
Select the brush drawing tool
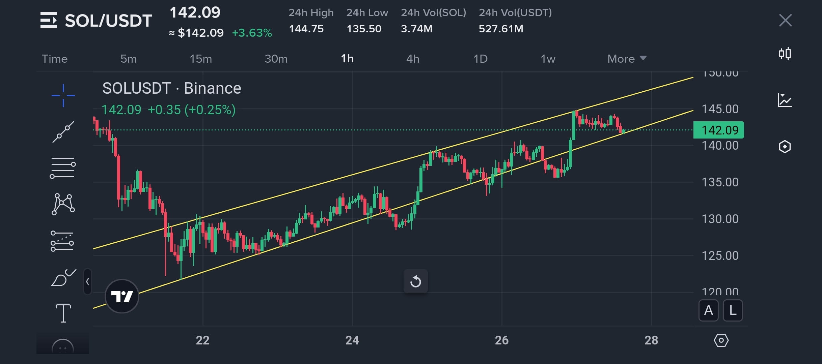(63, 278)
